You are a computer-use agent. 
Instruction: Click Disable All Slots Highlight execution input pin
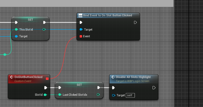click(113, 88)
